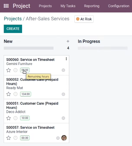Toggle kanban state circle on Azure Interior task

click(x=58, y=138)
